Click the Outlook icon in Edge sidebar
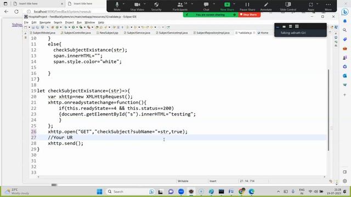The width and height of the screenshot is (351, 197). (345, 76)
